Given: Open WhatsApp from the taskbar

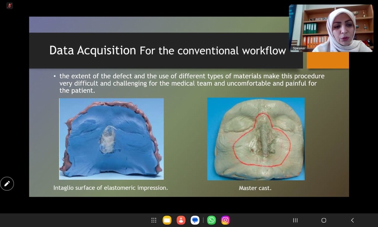Looking at the screenshot, I should [212, 220].
